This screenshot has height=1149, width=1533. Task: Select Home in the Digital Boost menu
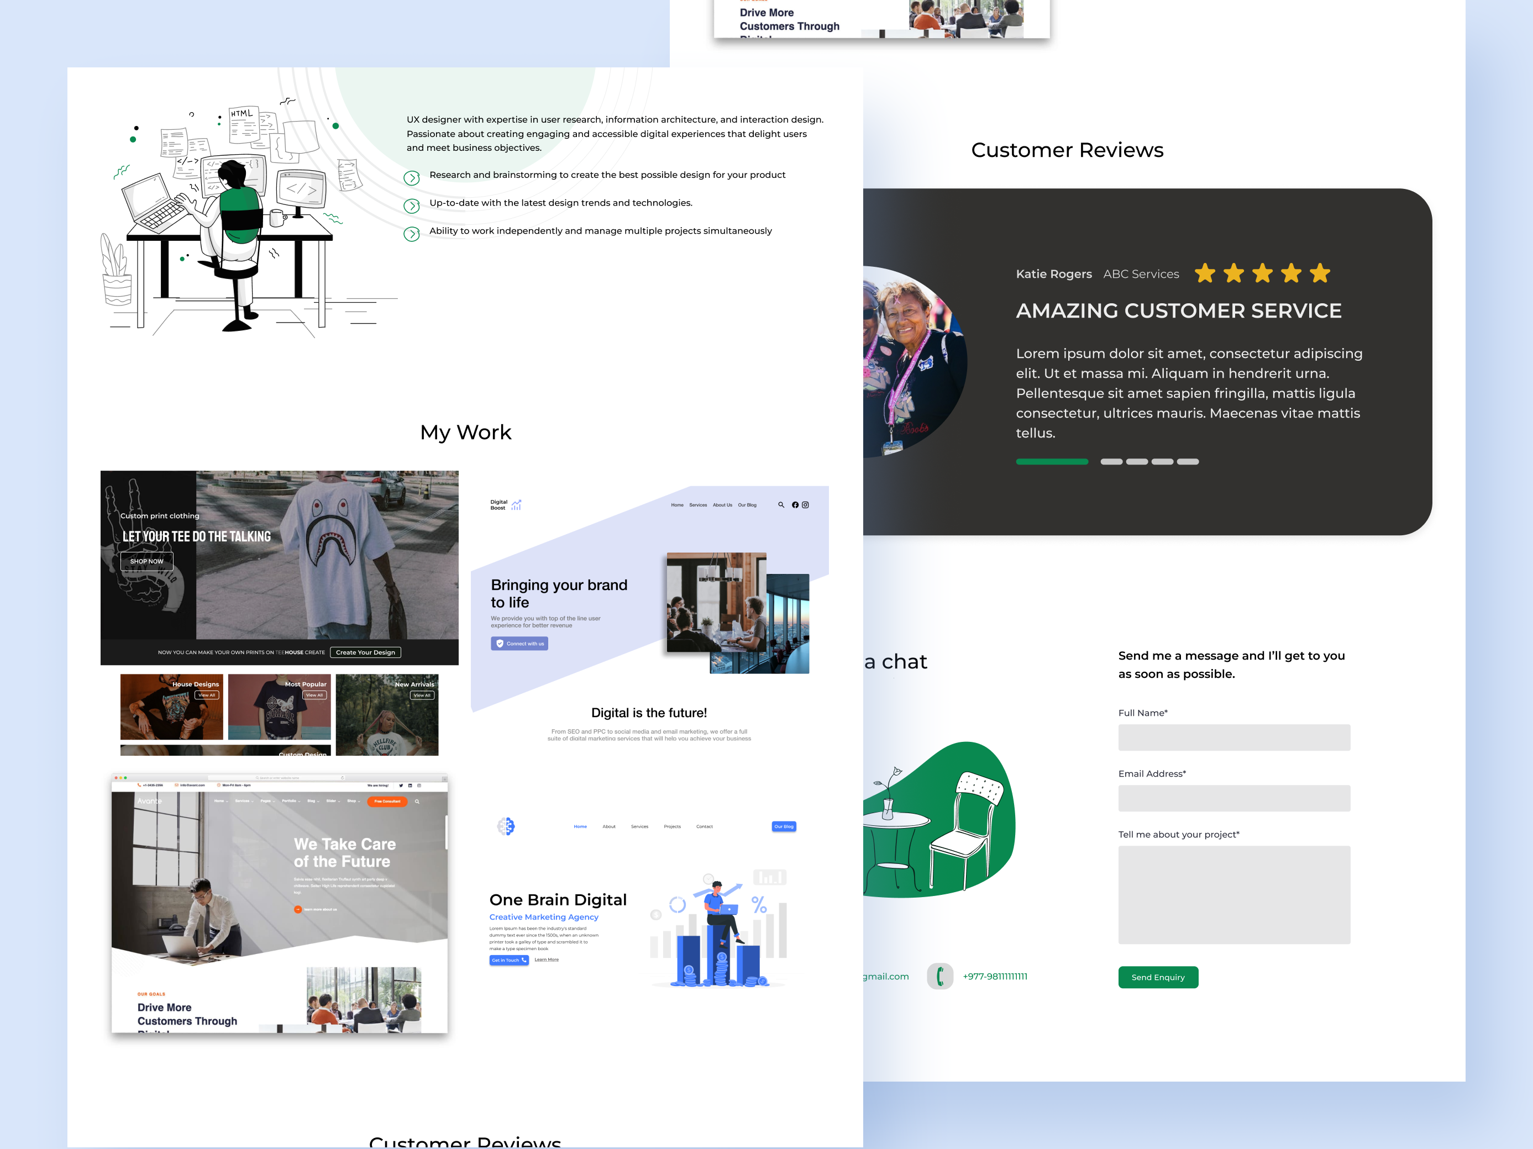tap(678, 505)
